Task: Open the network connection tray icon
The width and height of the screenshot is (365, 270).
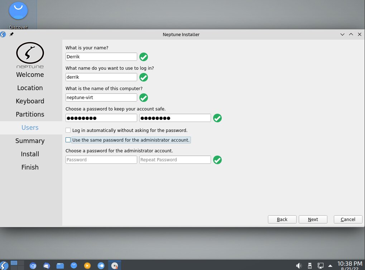Action: click(x=321, y=265)
